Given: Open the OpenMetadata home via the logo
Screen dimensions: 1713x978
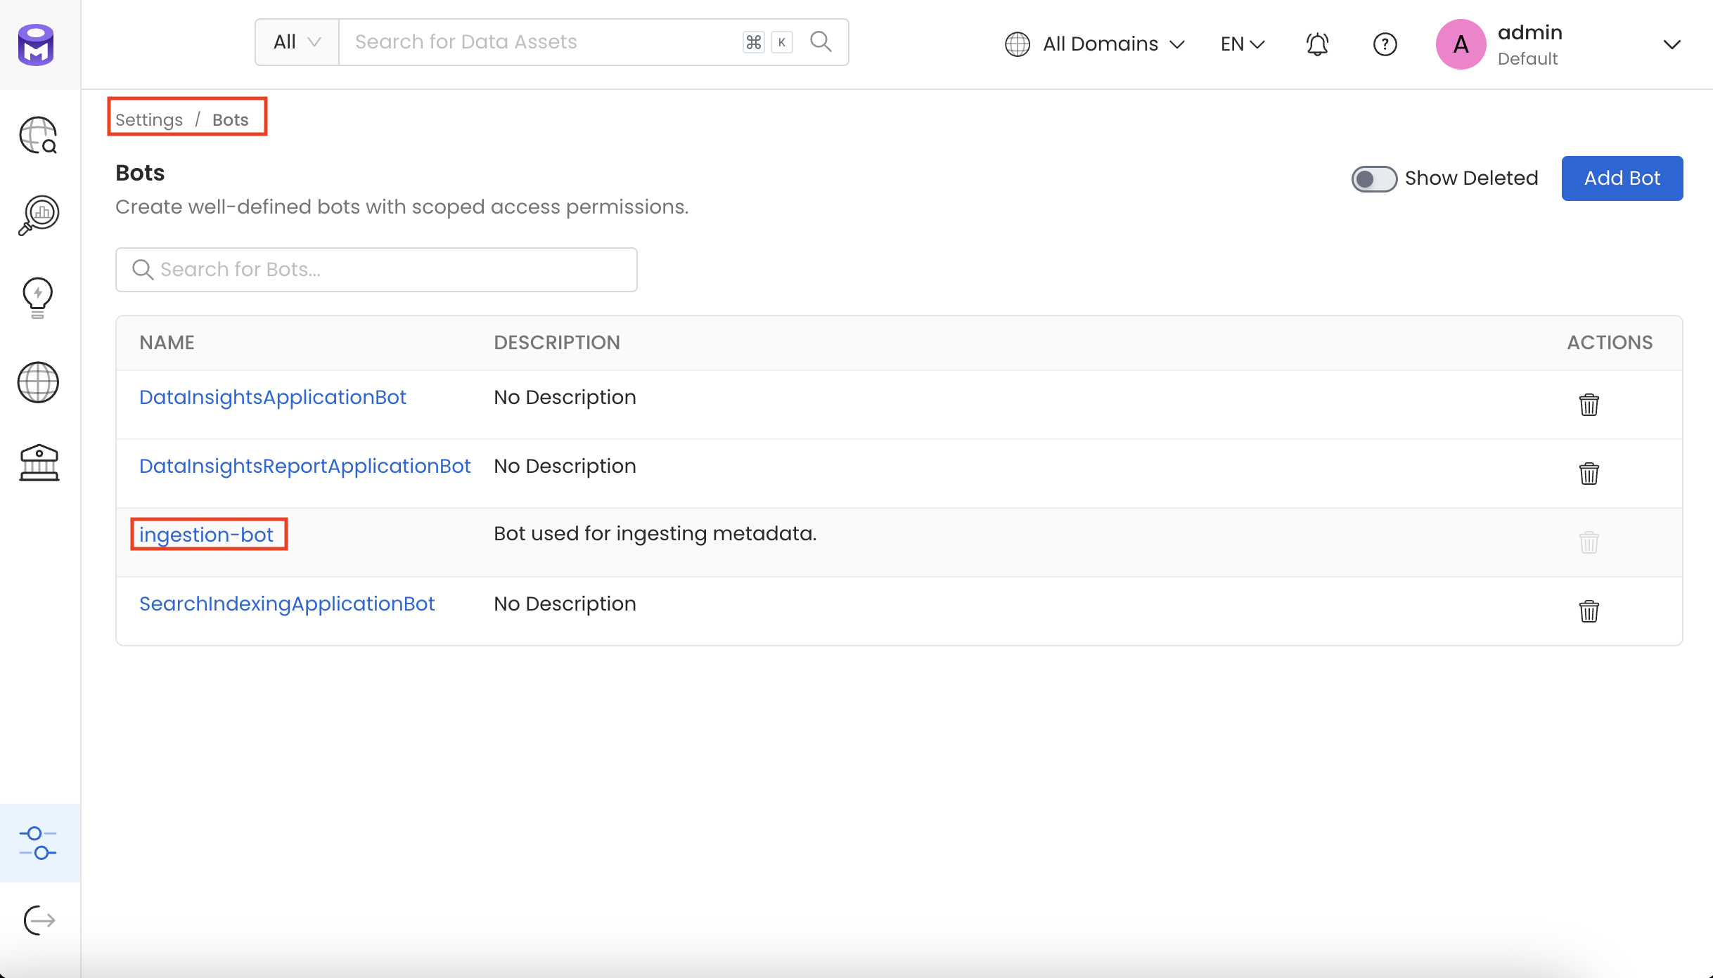Looking at the screenshot, I should point(35,44).
